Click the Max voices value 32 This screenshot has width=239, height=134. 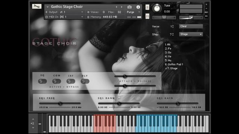point(119,12)
